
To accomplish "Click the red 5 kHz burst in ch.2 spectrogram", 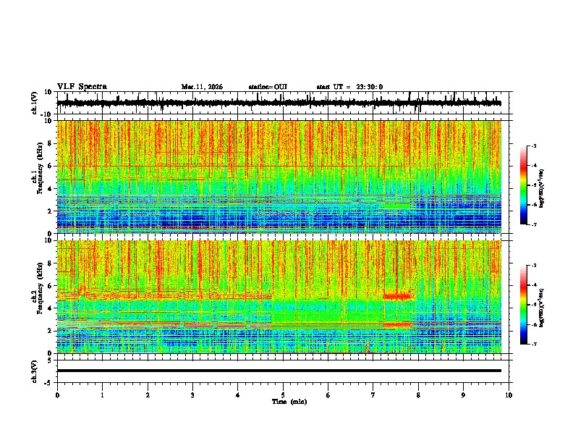I will (x=398, y=297).
